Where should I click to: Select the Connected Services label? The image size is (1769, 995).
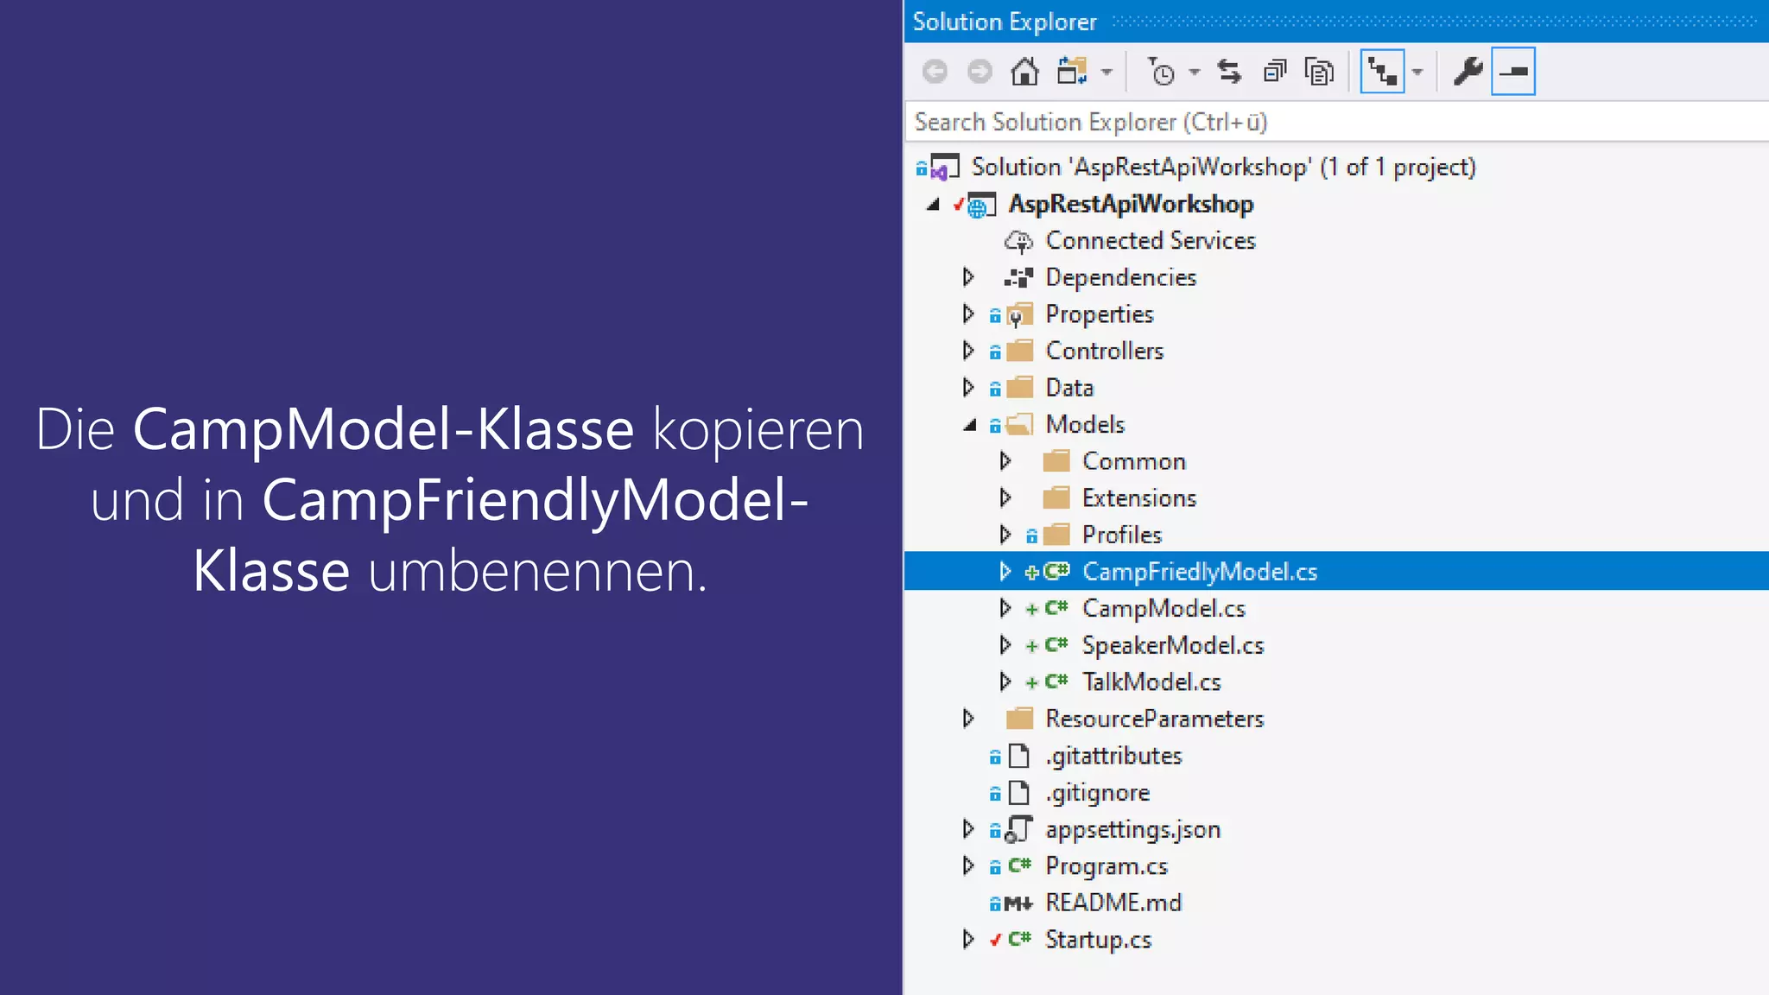click(x=1151, y=241)
